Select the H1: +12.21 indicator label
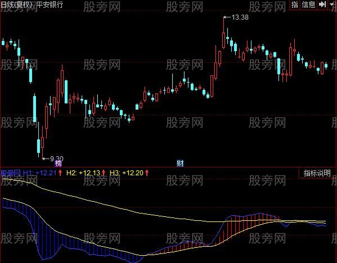The image size is (337, 263). coord(39,173)
